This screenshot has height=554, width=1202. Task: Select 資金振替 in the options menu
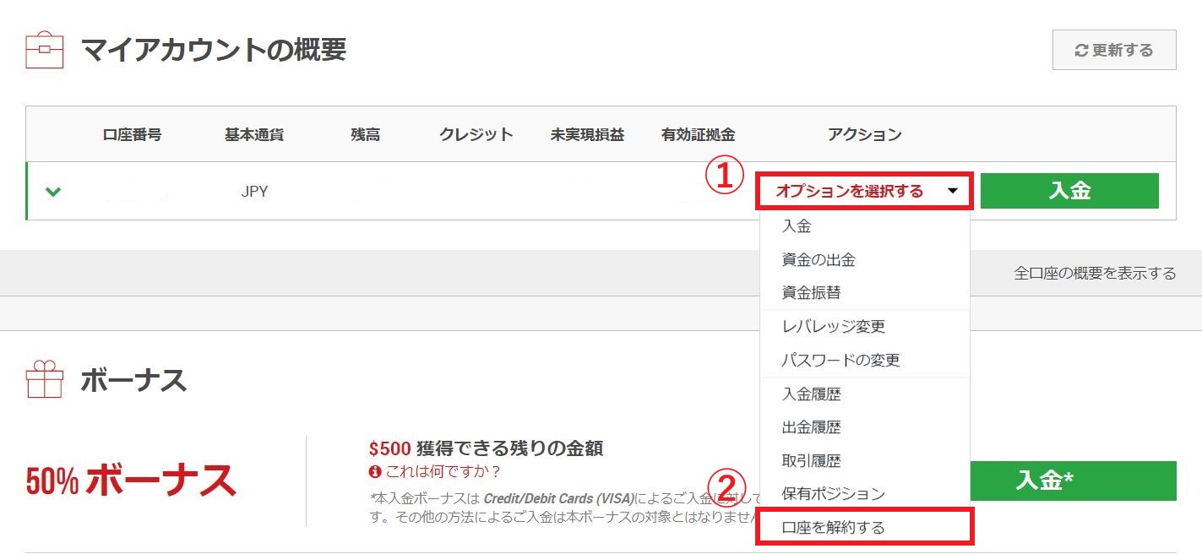(811, 293)
